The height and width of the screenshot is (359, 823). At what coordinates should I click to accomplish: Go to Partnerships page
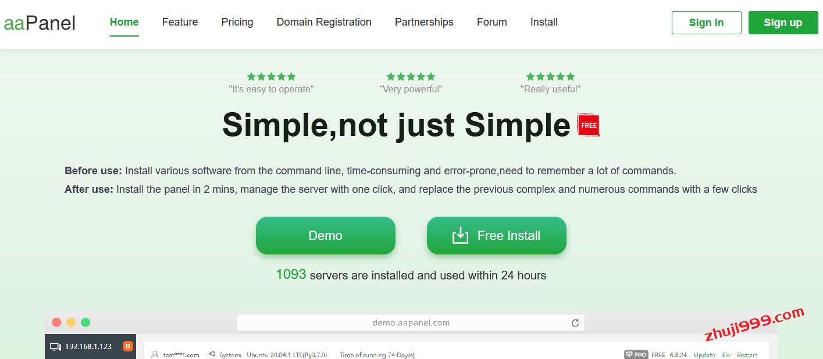(x=424, y=22)
